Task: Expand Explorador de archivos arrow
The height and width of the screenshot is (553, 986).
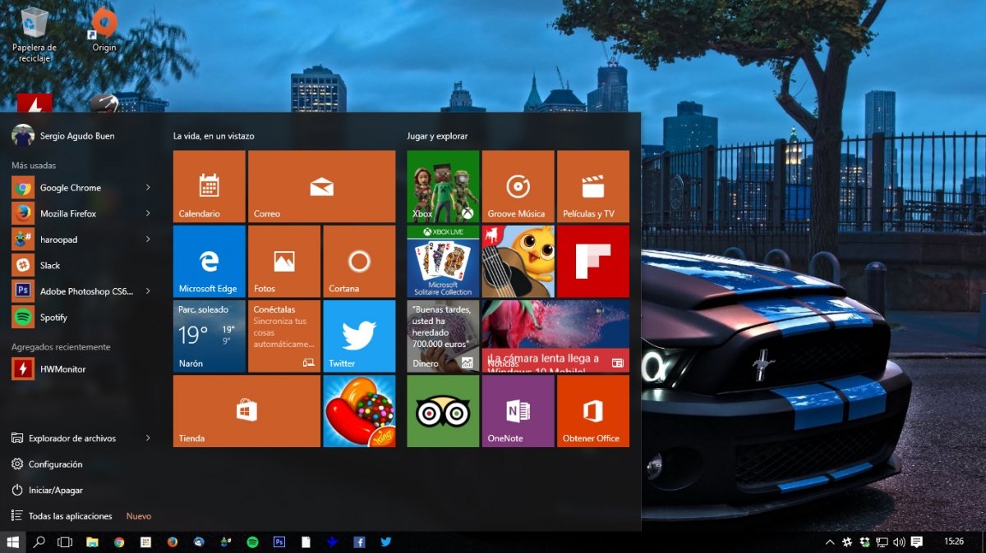Action: click(x=148, y=438)
